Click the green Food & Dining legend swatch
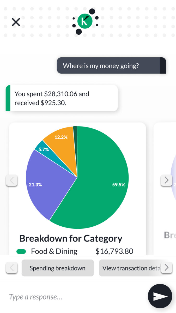Screen dimensions: 176x313 click(21, 251)
